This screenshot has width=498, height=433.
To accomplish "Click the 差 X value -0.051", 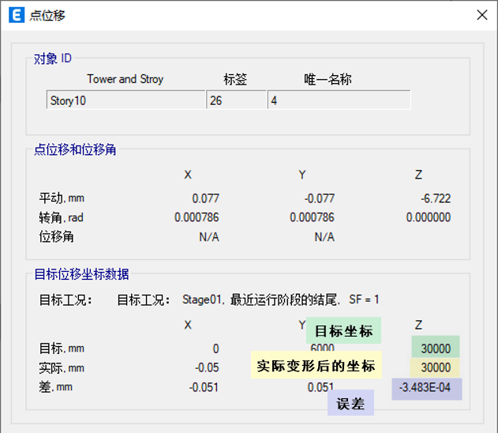I will (204, 387).
